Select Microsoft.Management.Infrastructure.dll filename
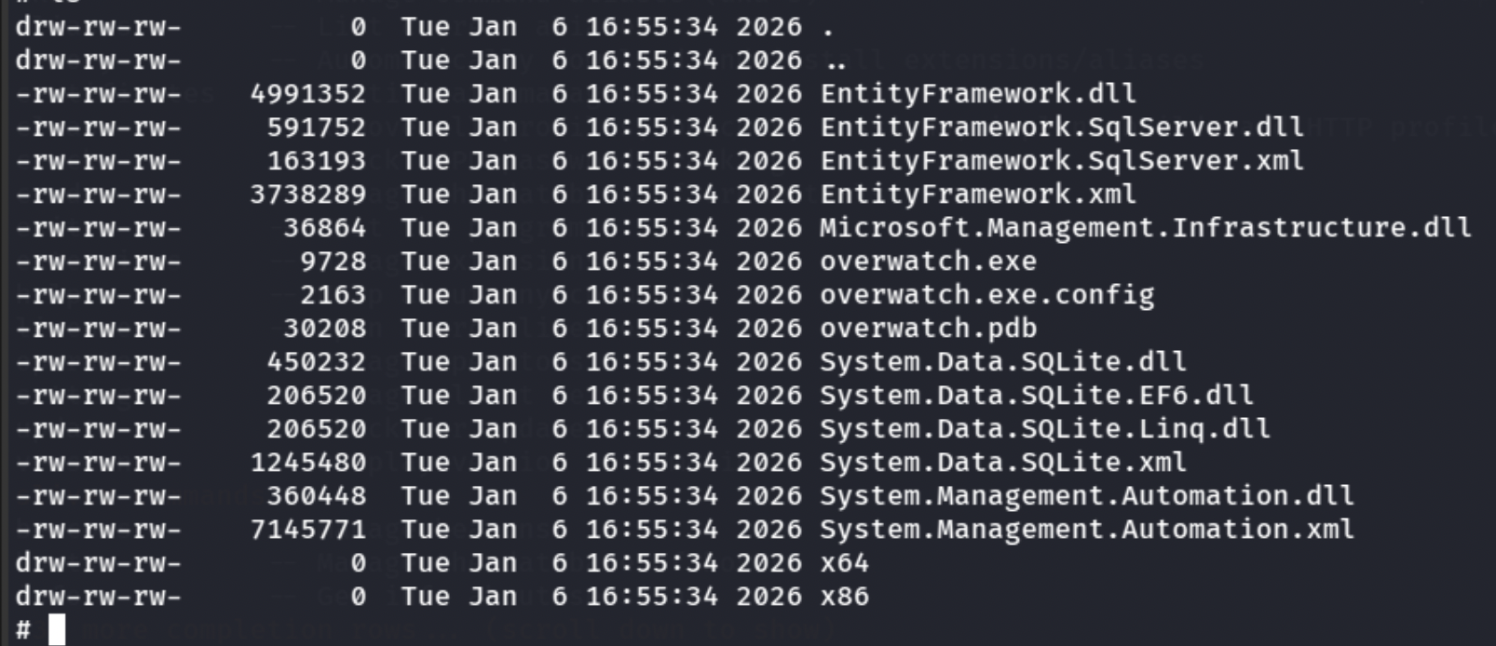1496x646 pixels. 1146,228
